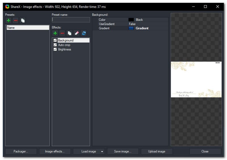Select the Auto crop effect item
Image resolution: width=227 pixels, height=160 pixels.
[x=64, y=45]
